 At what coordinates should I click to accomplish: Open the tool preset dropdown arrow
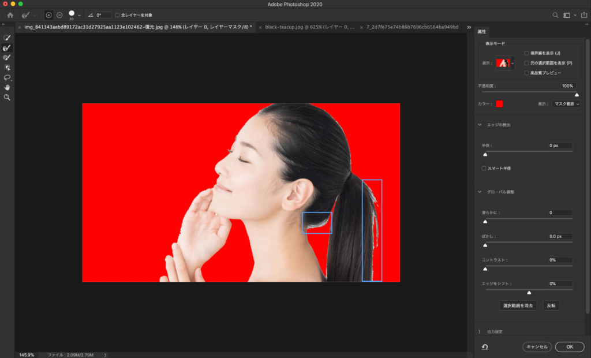[x=34, y=16]
